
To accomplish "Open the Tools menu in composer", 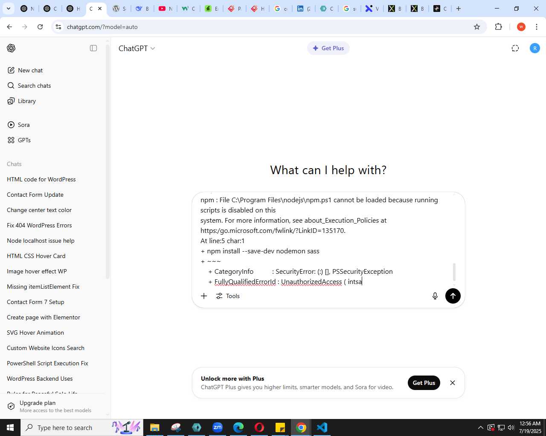I will 228,296.
